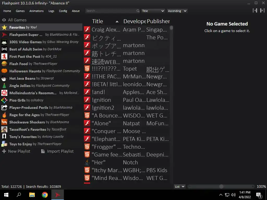This screenshot has height=200, width=267.
Task: Click the Jingle Jollies tree icon
Action: [x=4, y=85]
